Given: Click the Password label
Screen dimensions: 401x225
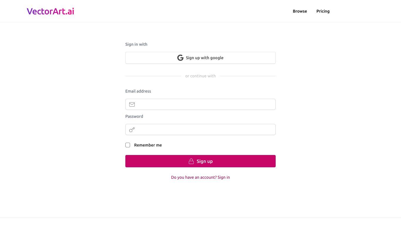Looking at the screenshot, I should pos(134,116).
